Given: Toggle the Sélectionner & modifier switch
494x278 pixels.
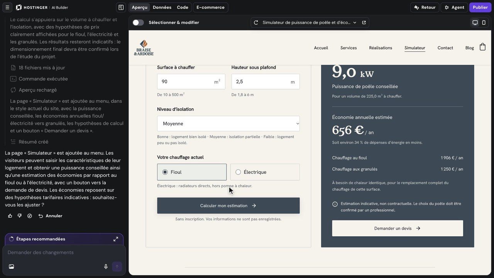Looking at the screenshot, I should 138,22.
